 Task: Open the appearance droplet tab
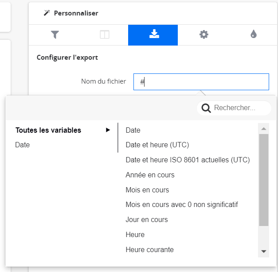pos(253,34)
